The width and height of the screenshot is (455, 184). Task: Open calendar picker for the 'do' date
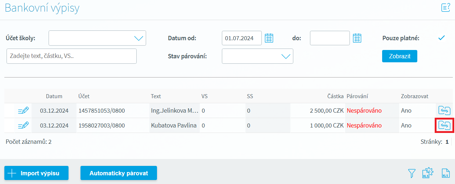[x=357, y=38]
